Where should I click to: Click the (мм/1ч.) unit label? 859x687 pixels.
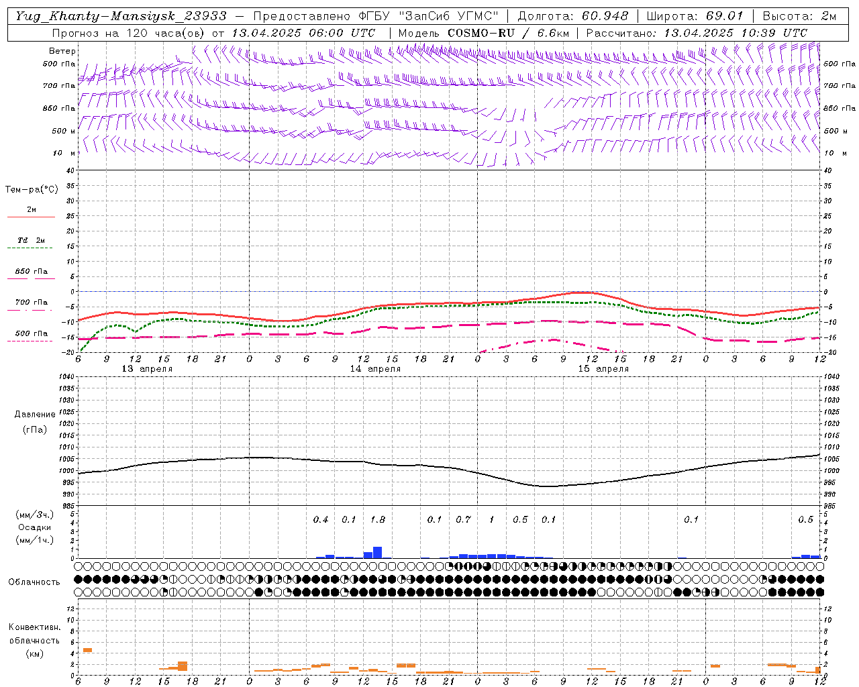point(34,540)
